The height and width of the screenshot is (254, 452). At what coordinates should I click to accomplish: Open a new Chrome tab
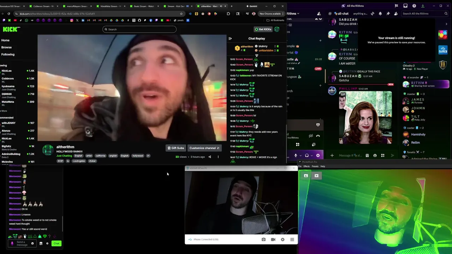click(x=232, y=6)
